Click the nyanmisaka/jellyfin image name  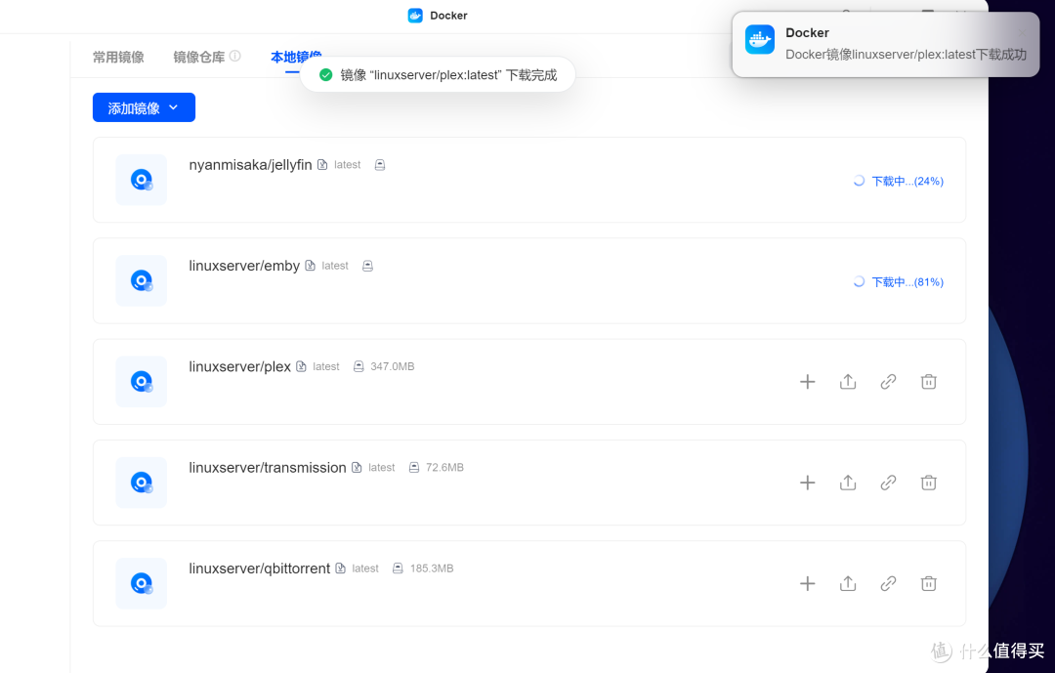pos(250,165)
